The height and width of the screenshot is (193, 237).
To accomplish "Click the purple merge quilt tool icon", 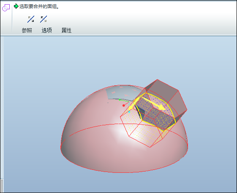I will click(x=6, y=8).
